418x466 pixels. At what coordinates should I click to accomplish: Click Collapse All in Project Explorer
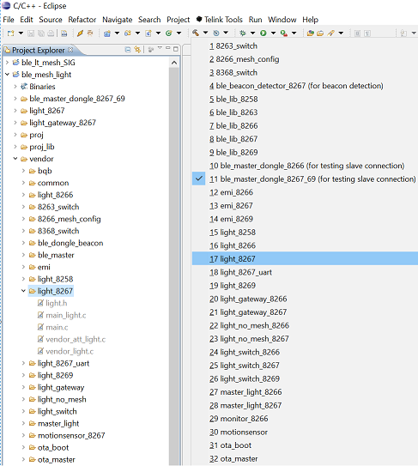tap(128, 50)
